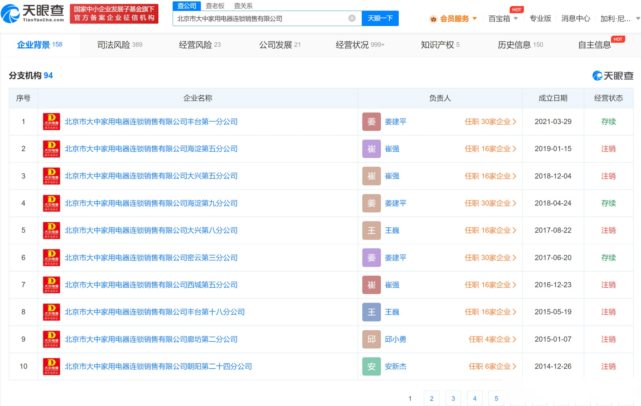Viewport: 641px width, 406px height.
Task: Switch to 查关系 search tab
Action: tap(243, 6)
